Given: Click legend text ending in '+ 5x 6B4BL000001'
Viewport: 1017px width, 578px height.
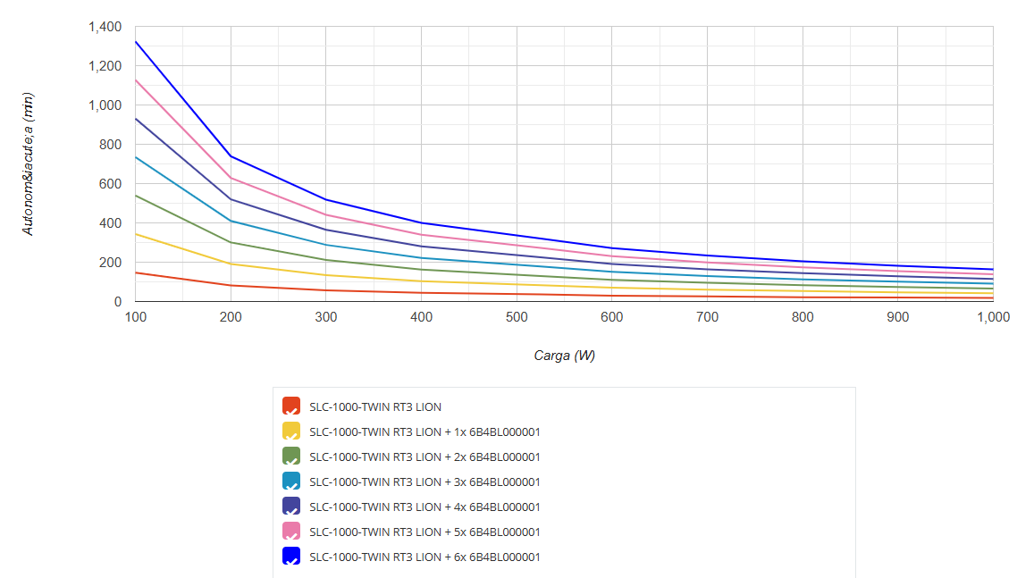Looking at the screenshot, I should click(x=424, y=532).
